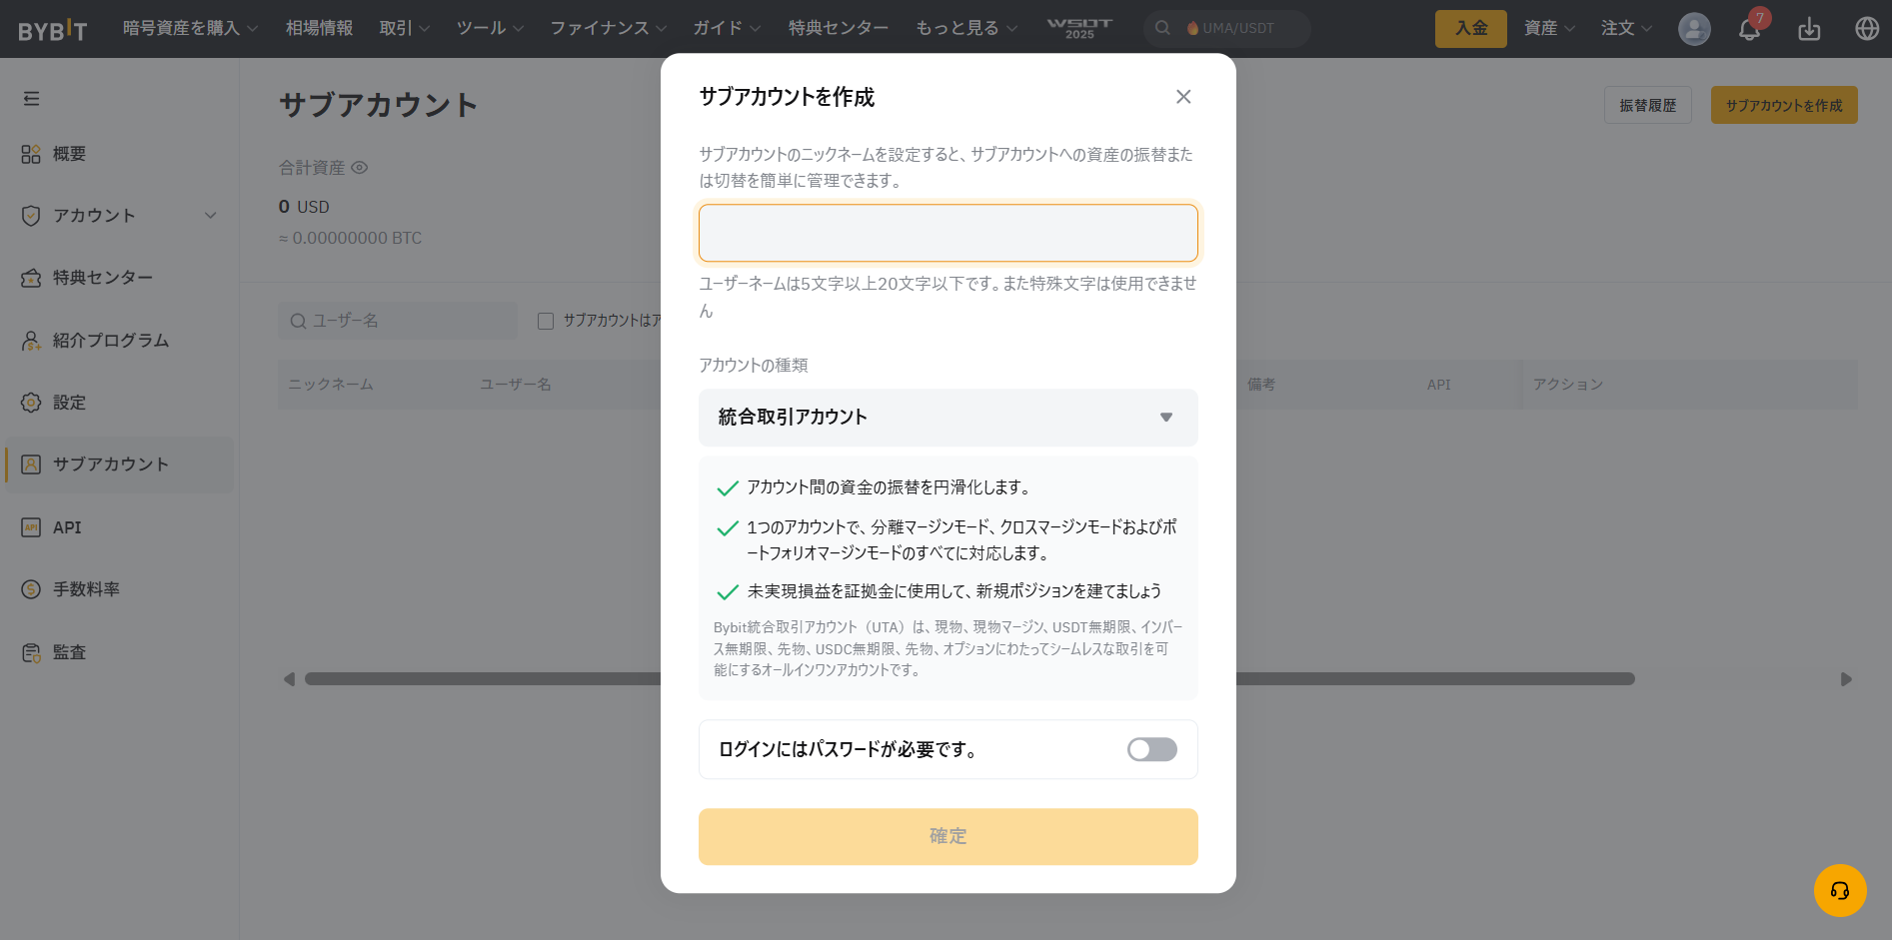Open the 紹介プログラム sidebar icon

(31, 340)
